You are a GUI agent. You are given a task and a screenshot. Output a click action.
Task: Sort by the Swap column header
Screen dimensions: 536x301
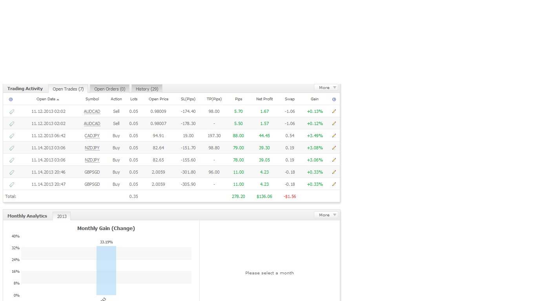290,99
